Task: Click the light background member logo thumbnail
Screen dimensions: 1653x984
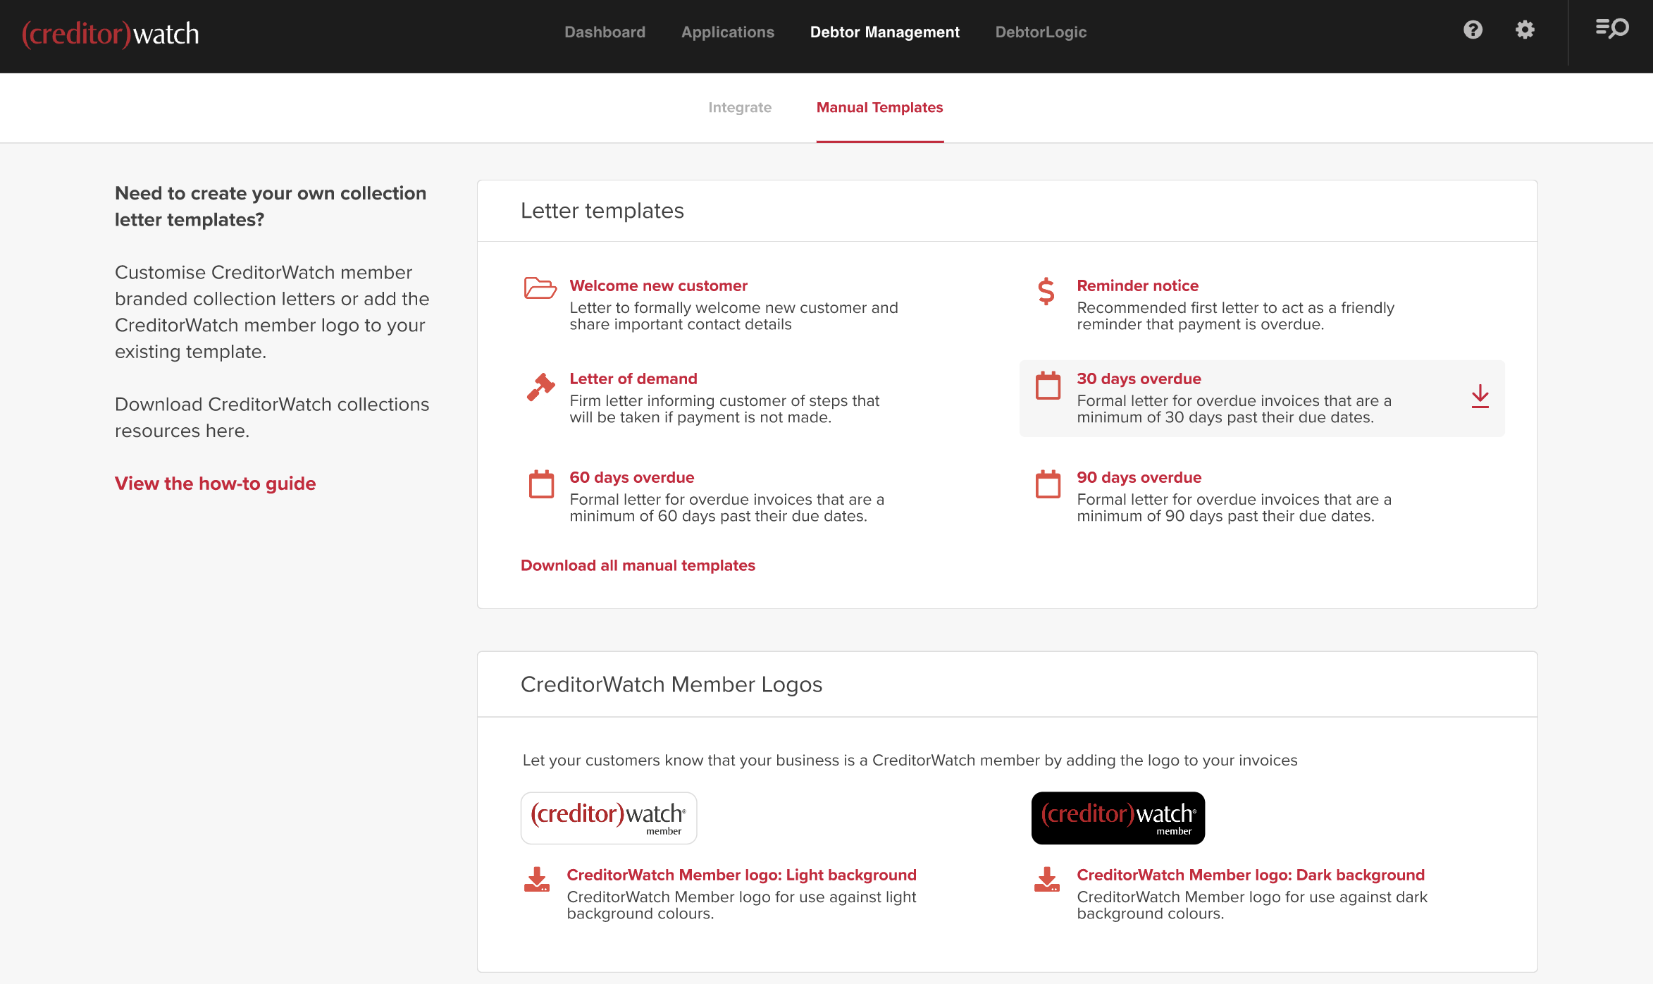Action: pos(609,818)
